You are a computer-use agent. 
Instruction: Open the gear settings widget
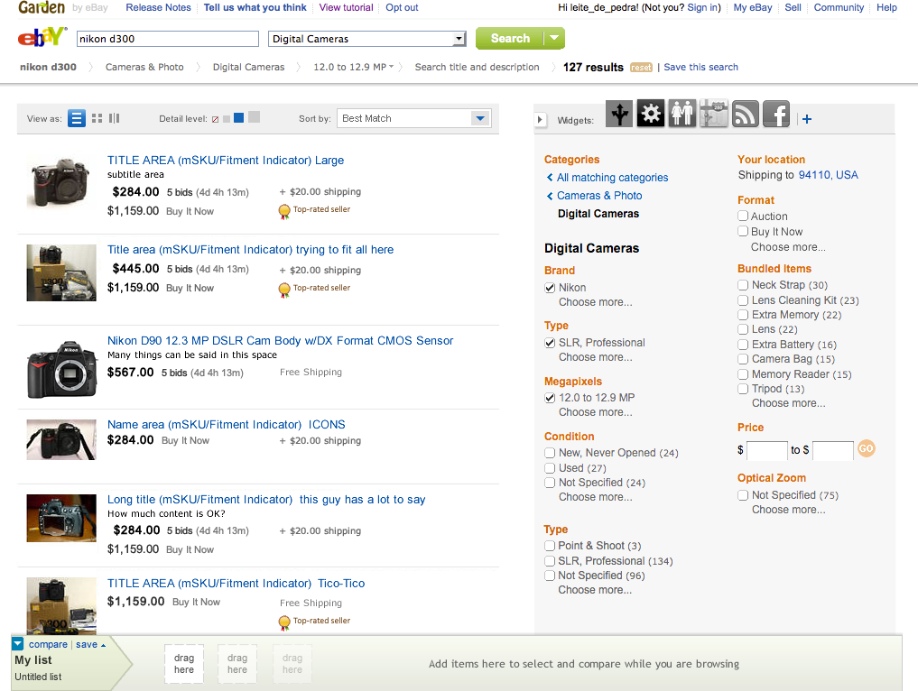click(651, 114)
